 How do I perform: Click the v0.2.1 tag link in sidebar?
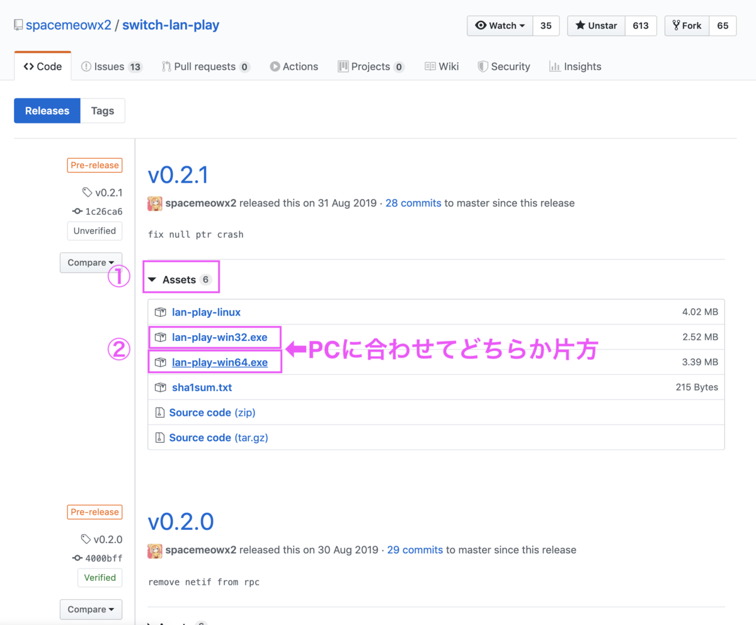coord(102,193)
